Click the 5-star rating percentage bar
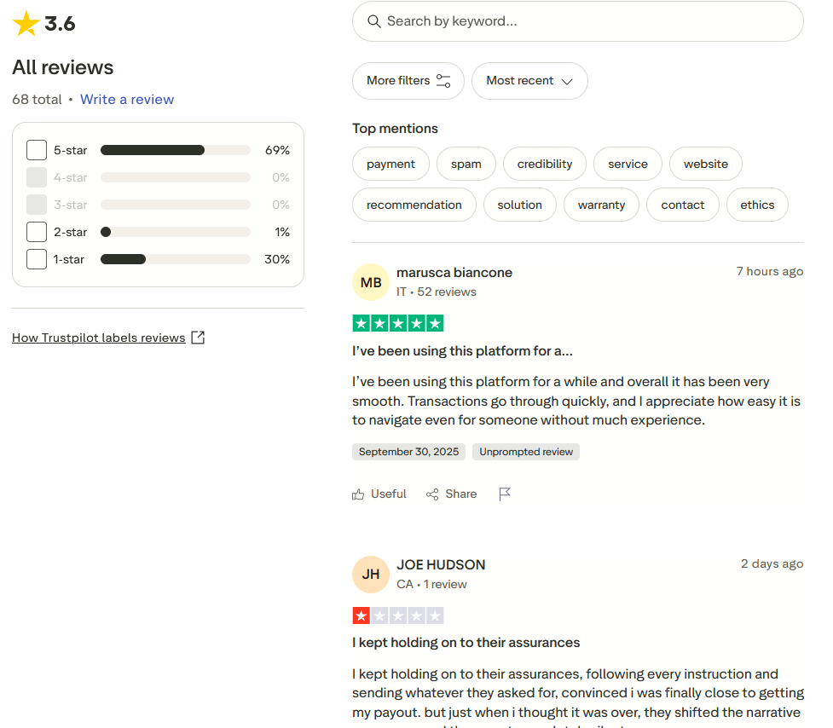Viewport: 833px width, 728px height. tap(175, 150)
